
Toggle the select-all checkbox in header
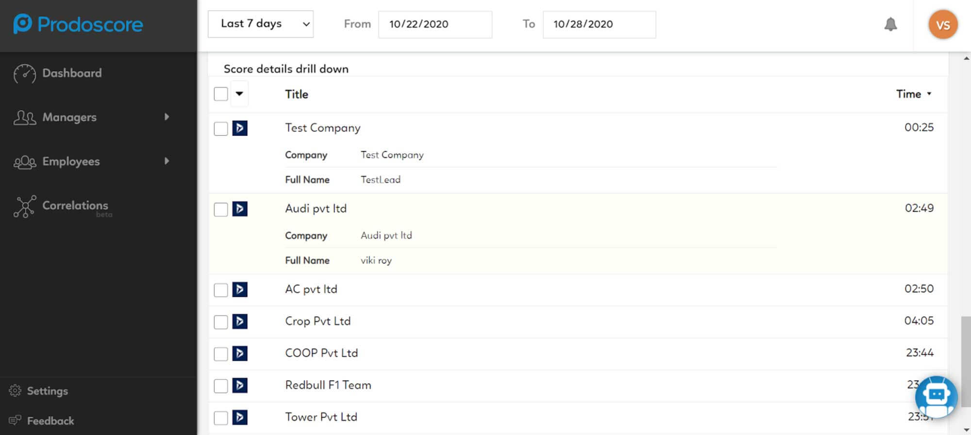(x=221, y=94)
